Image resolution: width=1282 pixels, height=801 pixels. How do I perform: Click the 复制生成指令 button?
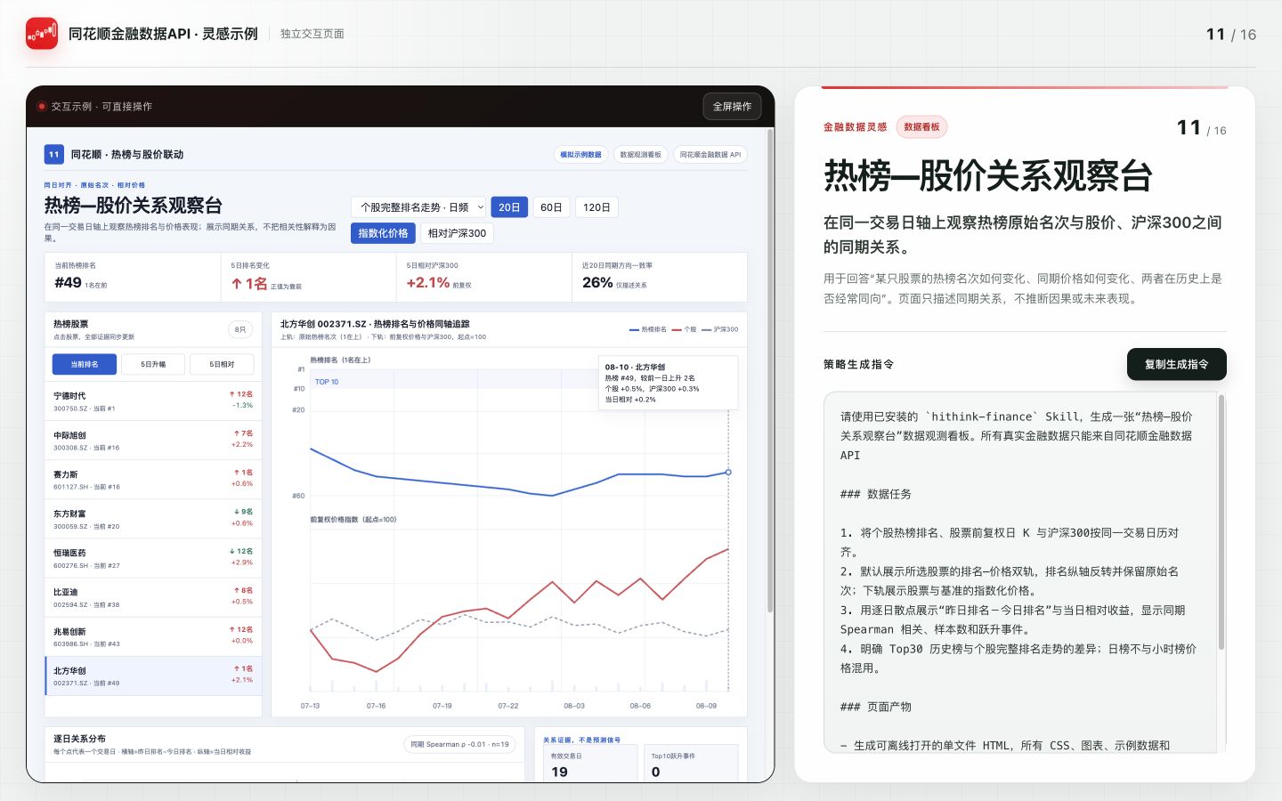click(x=1176, y=364)
